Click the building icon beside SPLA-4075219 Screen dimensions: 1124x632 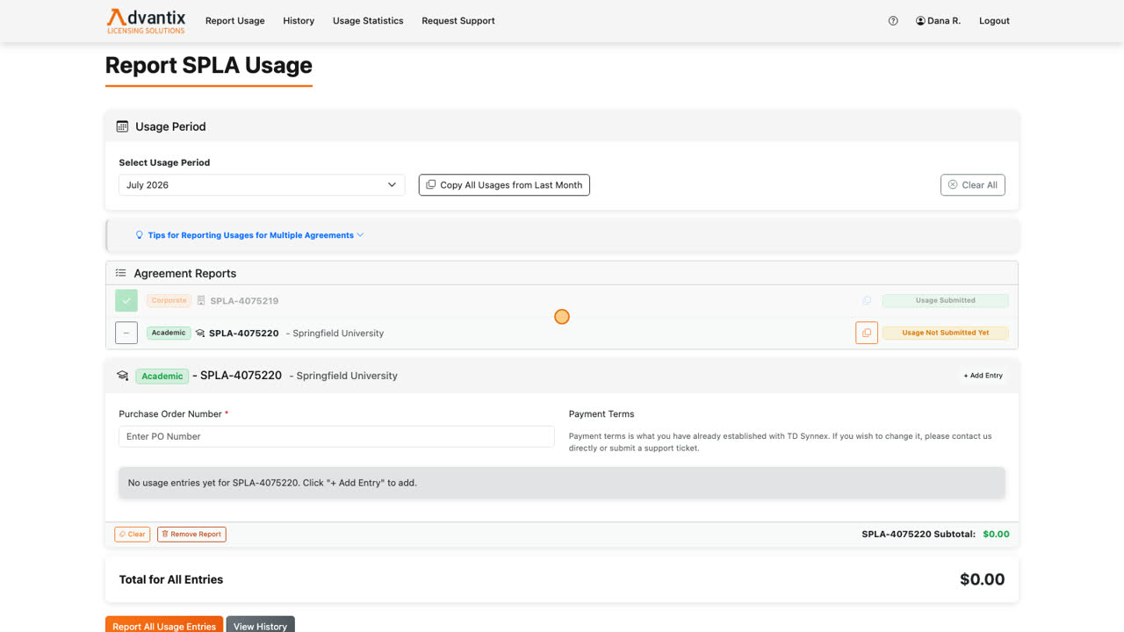[201, 300]
